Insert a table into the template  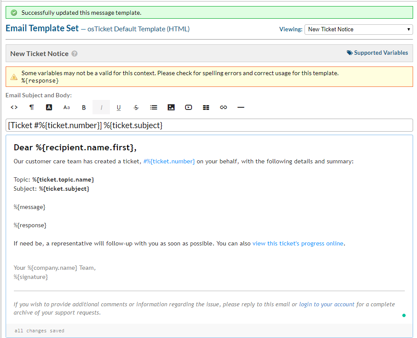tap(206, 107)
